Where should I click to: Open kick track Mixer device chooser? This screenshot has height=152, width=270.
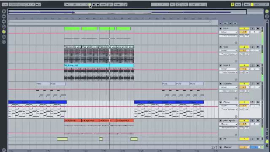[x=228, y=32]
